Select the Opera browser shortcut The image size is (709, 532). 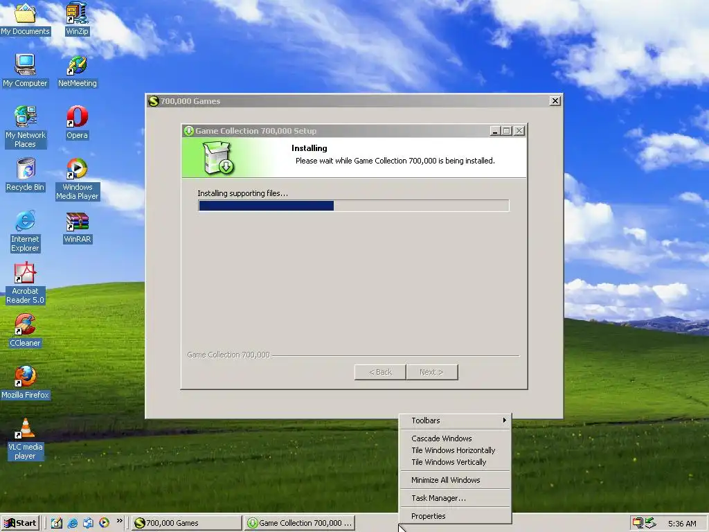[x=77, y=122]
